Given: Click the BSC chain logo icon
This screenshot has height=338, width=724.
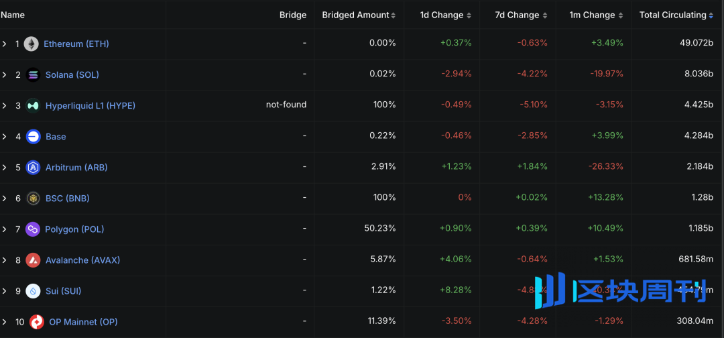Looking at the screenshot, I should [33, 198].
